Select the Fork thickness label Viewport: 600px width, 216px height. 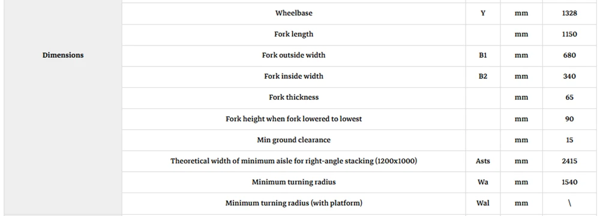[293, 97]
